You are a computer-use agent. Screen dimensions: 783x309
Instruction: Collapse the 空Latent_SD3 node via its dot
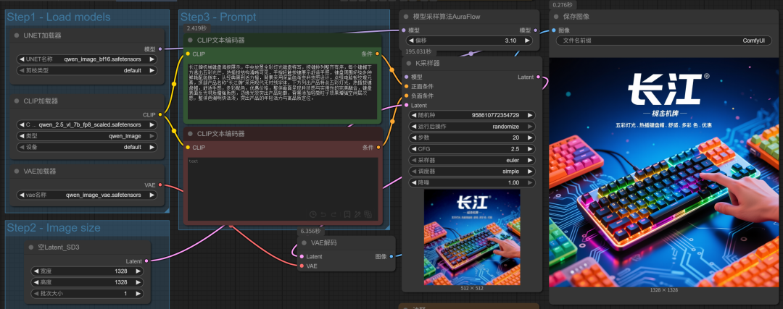tap(31, 247)
